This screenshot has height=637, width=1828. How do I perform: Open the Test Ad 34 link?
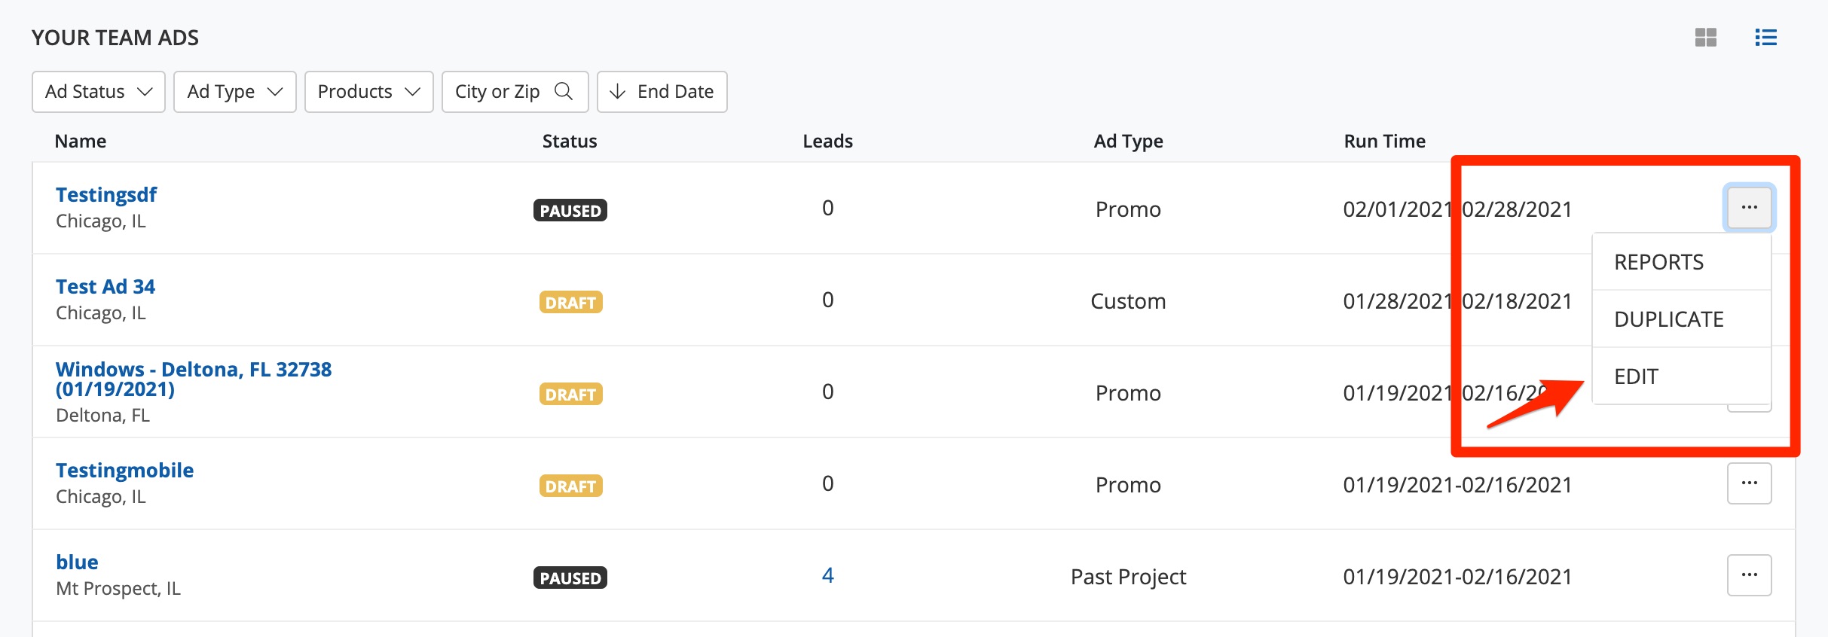point(105,287)
